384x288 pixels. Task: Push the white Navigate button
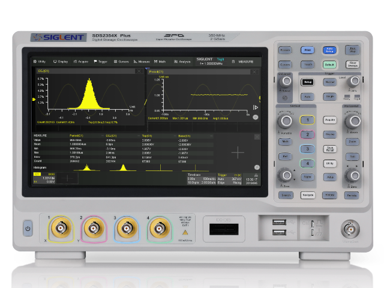click(x=308, y=195)
